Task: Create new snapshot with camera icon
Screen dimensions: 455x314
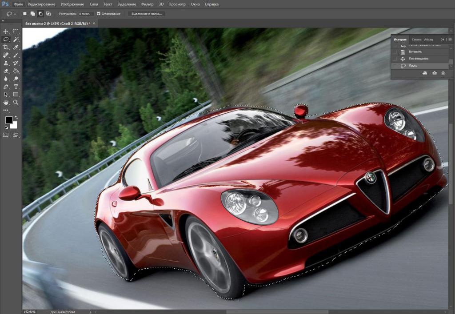Action: tap(435, 73)
